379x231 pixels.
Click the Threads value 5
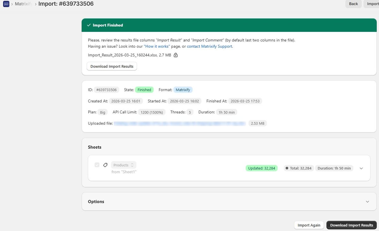(x=189, y=112)
